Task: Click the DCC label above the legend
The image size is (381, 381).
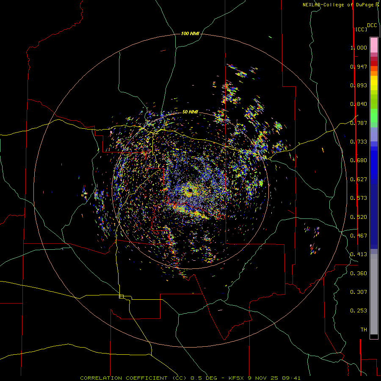Action: tap(372, 25)
